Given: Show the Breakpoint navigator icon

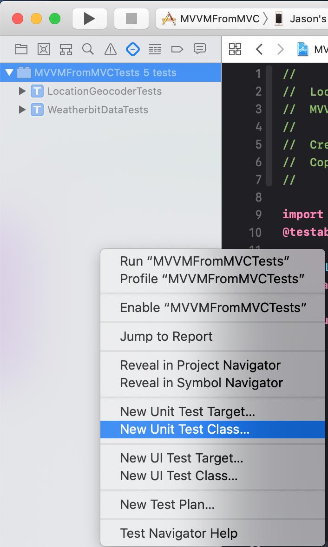Looking at the screenshot, I should click(x=177, y=49).
